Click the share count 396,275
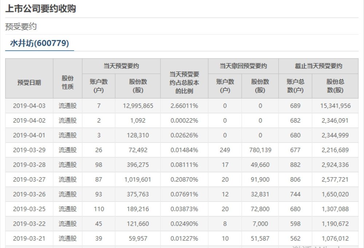Viewport: 364px width, 248px height. [x=138, y=165]
